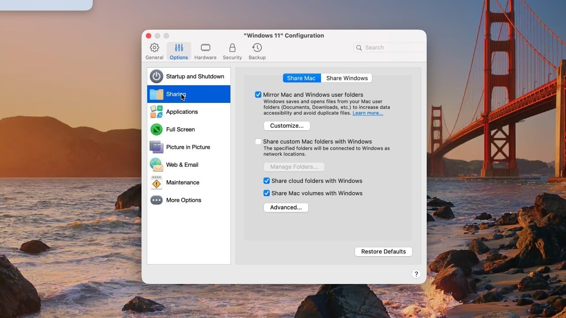Click the search magnifier icon
This screenshot has height=318, width=566.
tap(359, 48)
